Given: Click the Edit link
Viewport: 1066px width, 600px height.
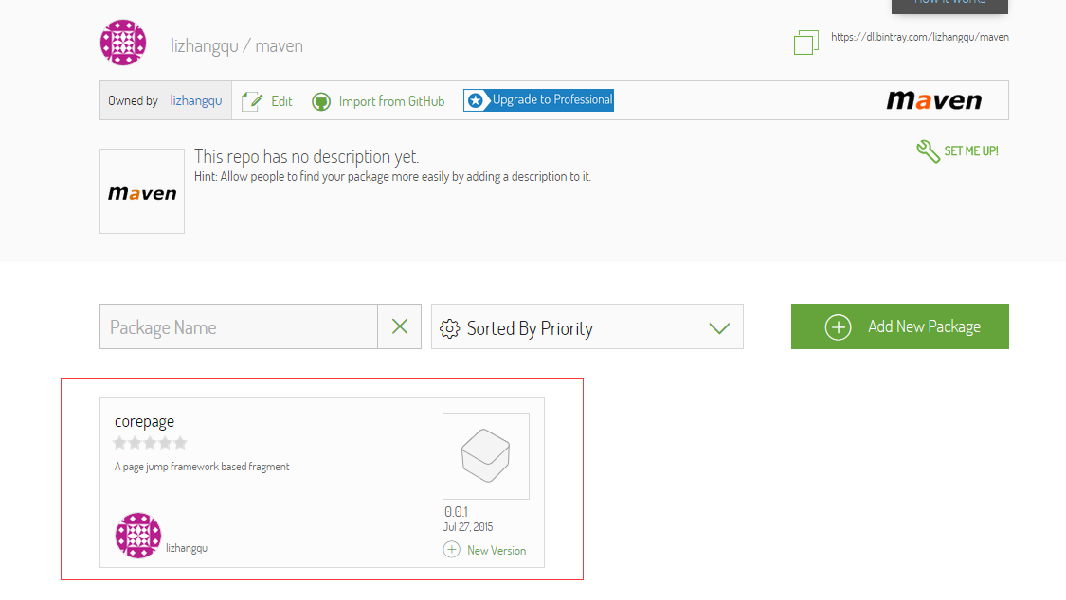Looking at the screenshot, I should [x=281, y=101].
